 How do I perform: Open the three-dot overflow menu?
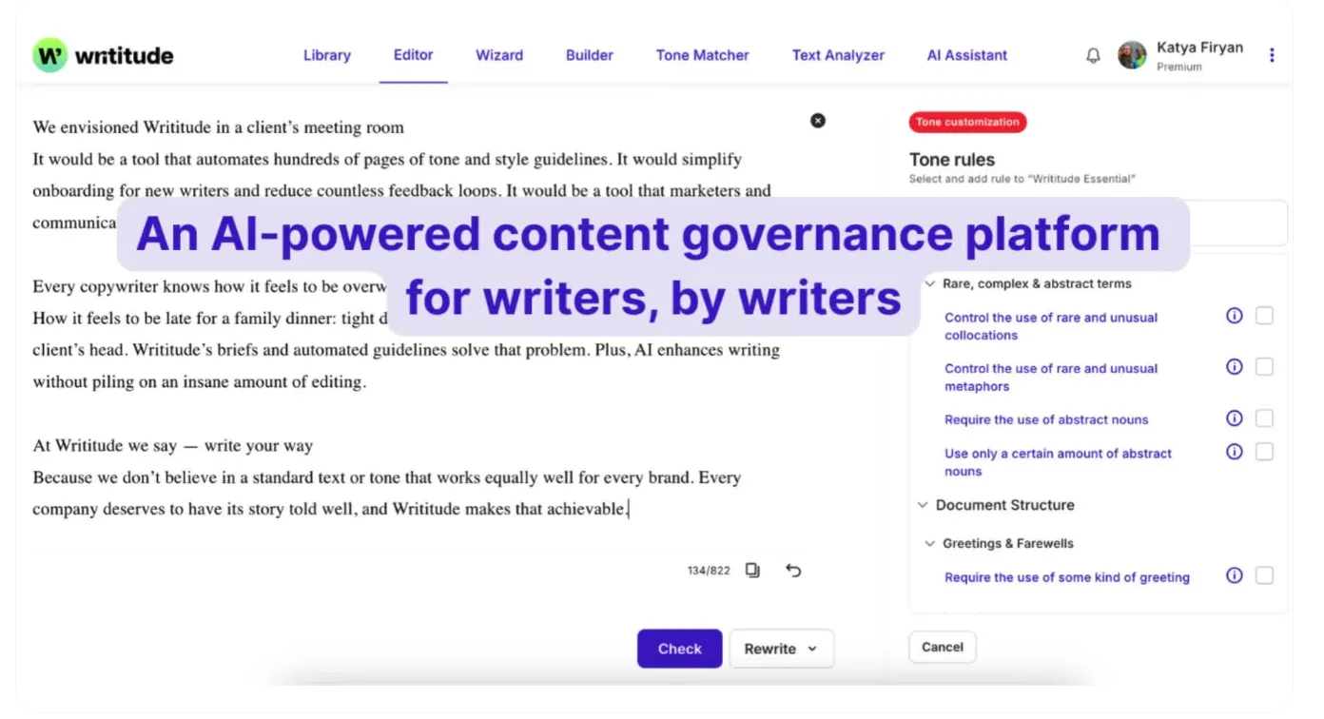tap(1272, 55)
